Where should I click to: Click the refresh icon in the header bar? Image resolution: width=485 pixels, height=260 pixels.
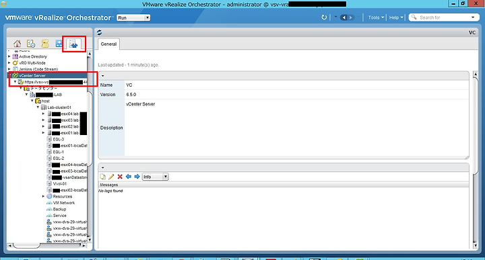[324, 17]
